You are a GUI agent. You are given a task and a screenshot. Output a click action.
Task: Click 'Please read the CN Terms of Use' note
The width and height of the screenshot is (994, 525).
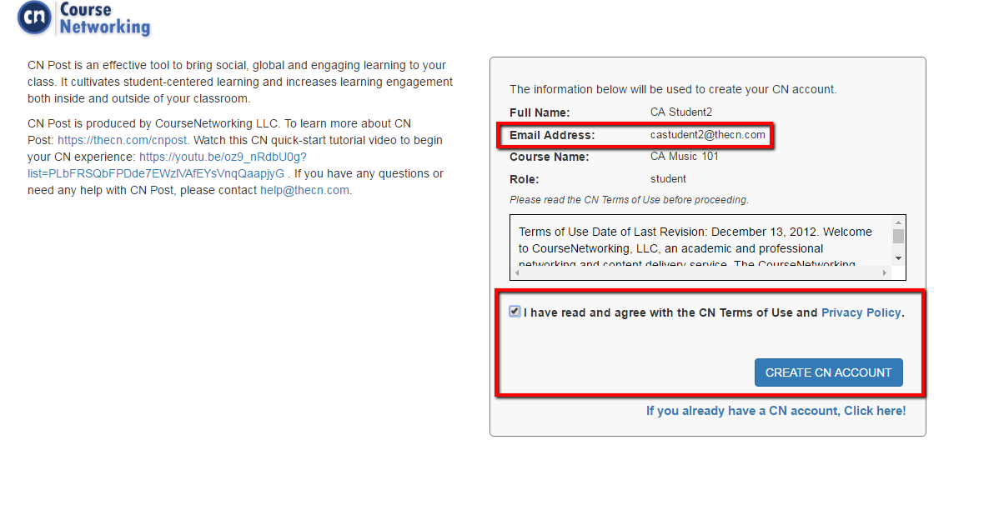tap(629, 199)
